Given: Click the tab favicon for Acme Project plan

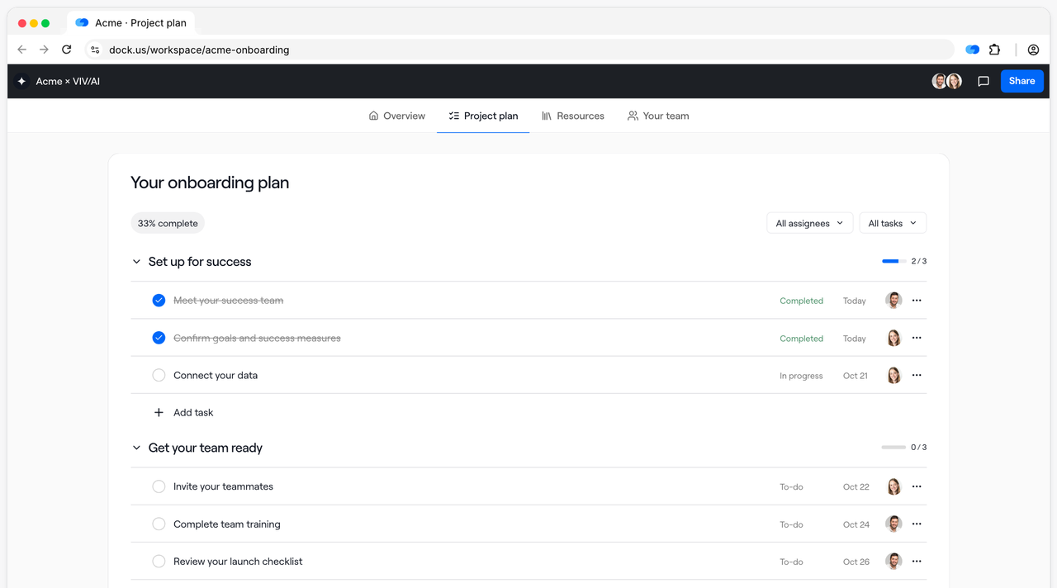Looking at the screenshot, I should pos(82,23).
